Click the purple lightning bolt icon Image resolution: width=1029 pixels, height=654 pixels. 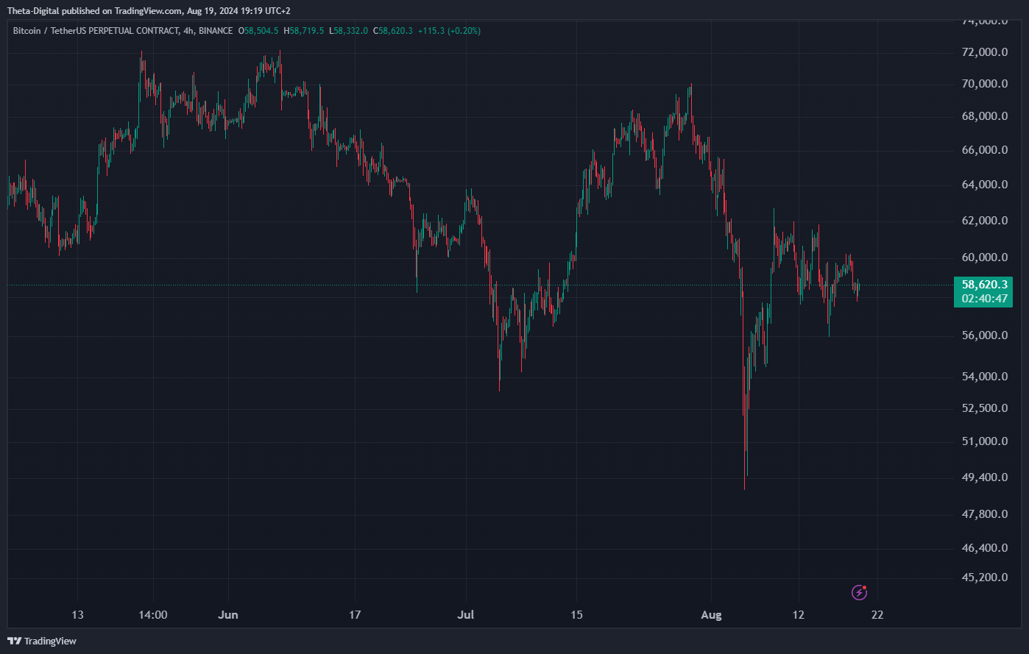pyautogui.click(x=859, y=592)
